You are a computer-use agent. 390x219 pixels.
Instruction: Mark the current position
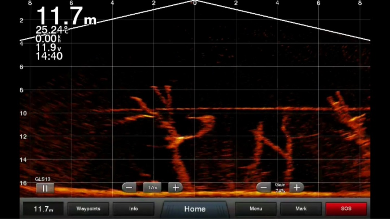click(301, 209)
